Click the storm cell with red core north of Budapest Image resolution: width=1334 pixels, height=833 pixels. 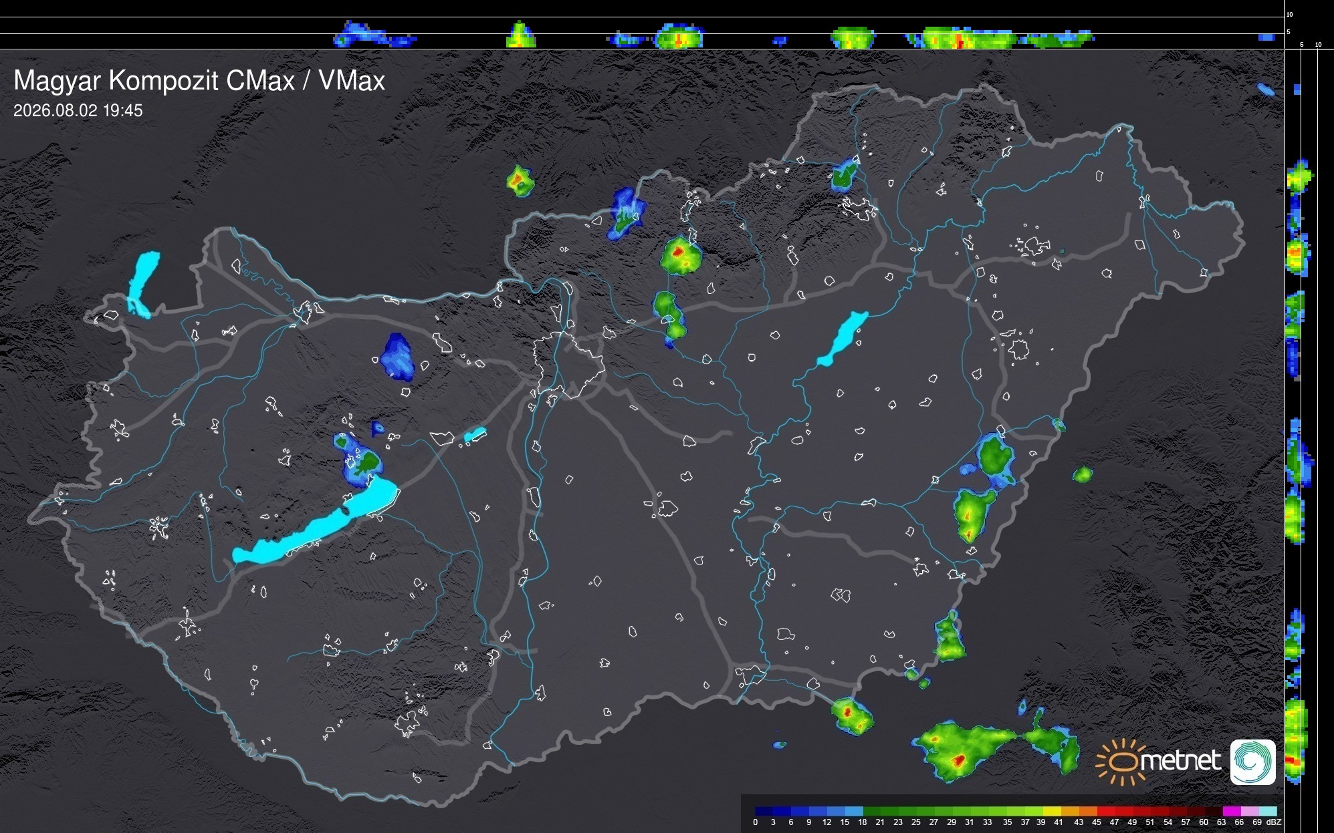[x=681, y=255]
